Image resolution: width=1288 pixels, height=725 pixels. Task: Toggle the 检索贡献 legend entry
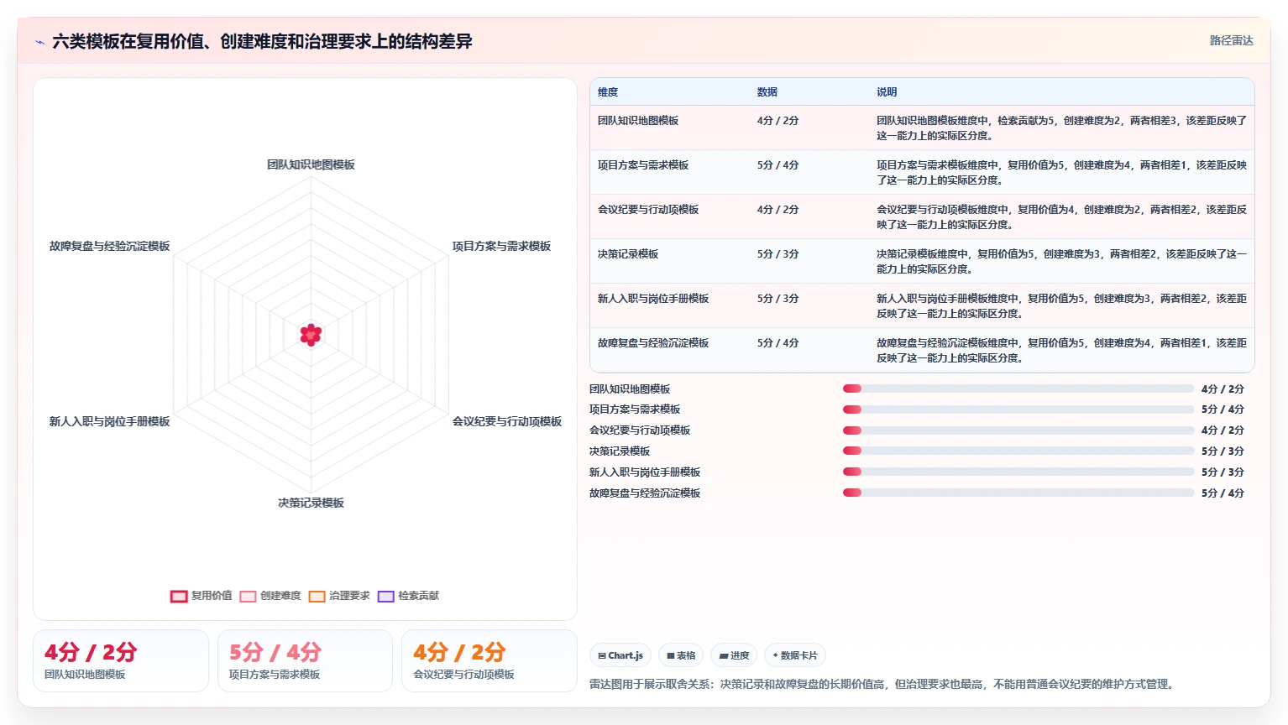click(408, 596)
